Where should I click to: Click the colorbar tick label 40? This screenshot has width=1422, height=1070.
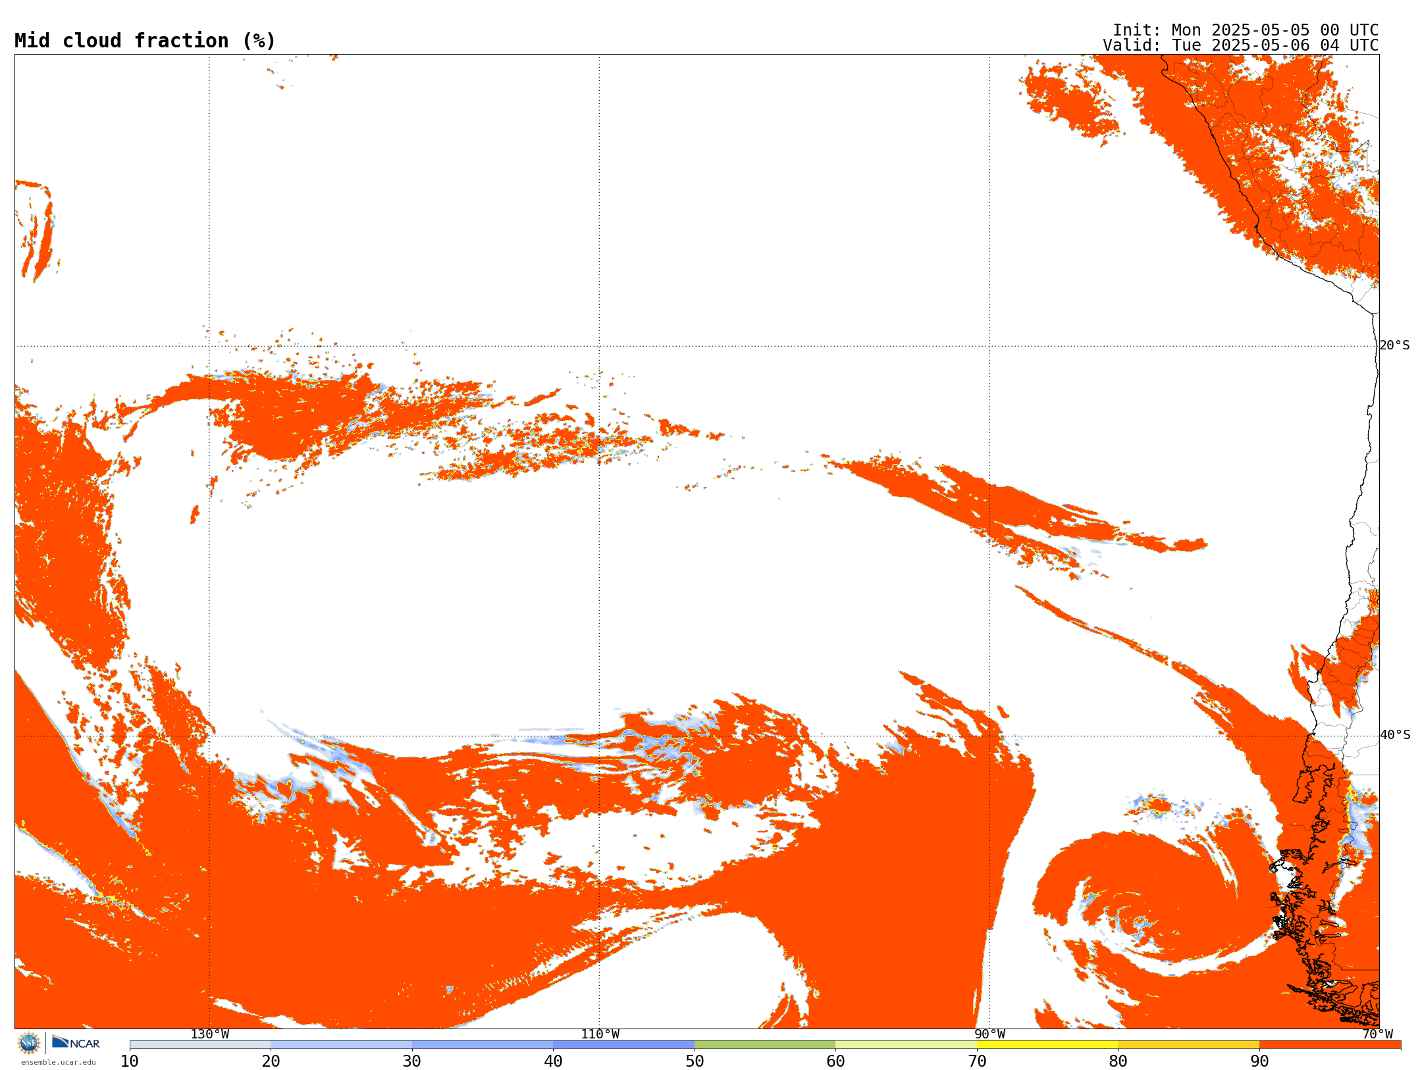click(x=553, y=1061)
